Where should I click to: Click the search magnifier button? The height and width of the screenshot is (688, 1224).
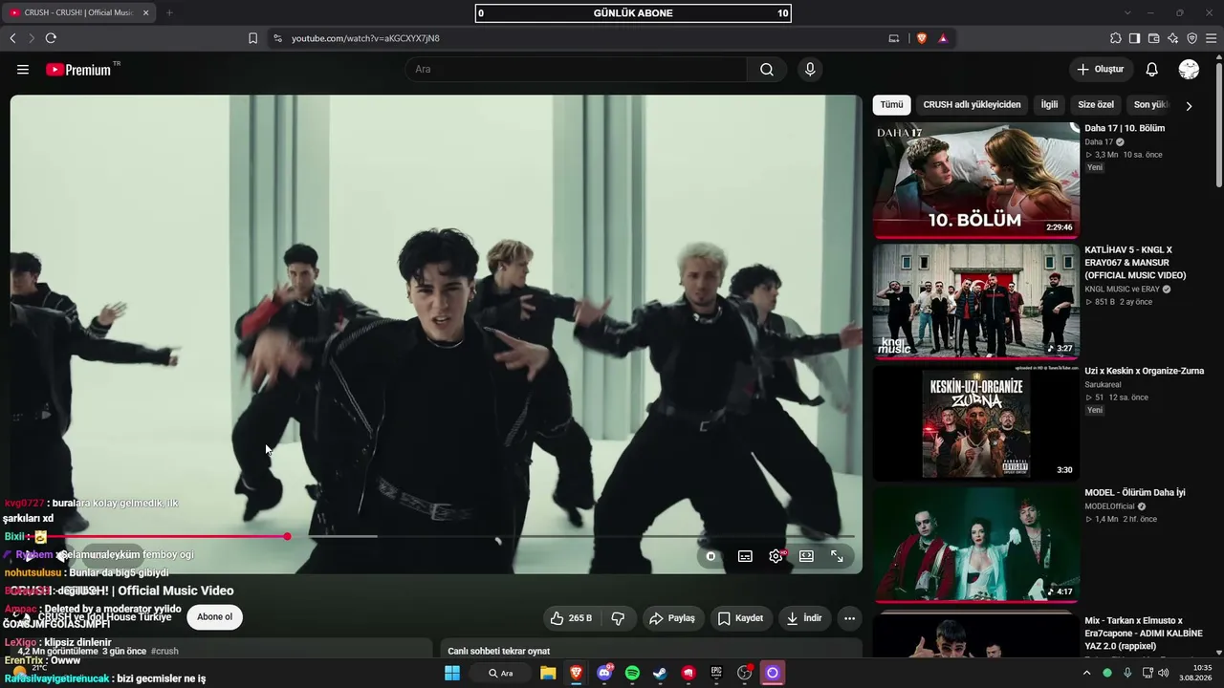[767, 70]
